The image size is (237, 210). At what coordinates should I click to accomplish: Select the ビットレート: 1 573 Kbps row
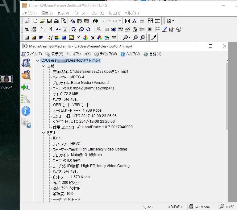pyautogui.click(x=71, y=177)
